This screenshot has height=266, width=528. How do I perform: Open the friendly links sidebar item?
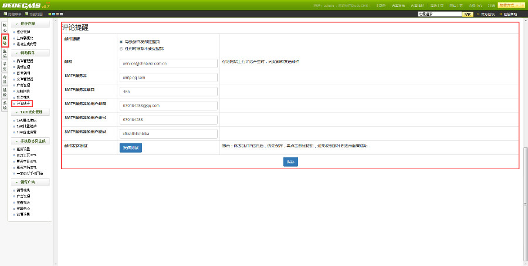click(x=23, y=92)
